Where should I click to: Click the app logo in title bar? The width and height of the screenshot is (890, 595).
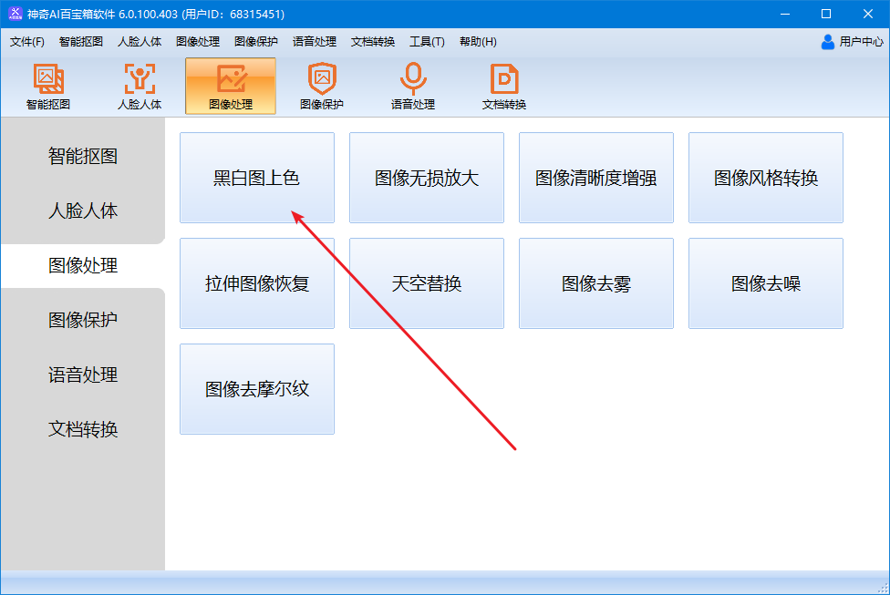pyautogui.click(x=15, y=14)
